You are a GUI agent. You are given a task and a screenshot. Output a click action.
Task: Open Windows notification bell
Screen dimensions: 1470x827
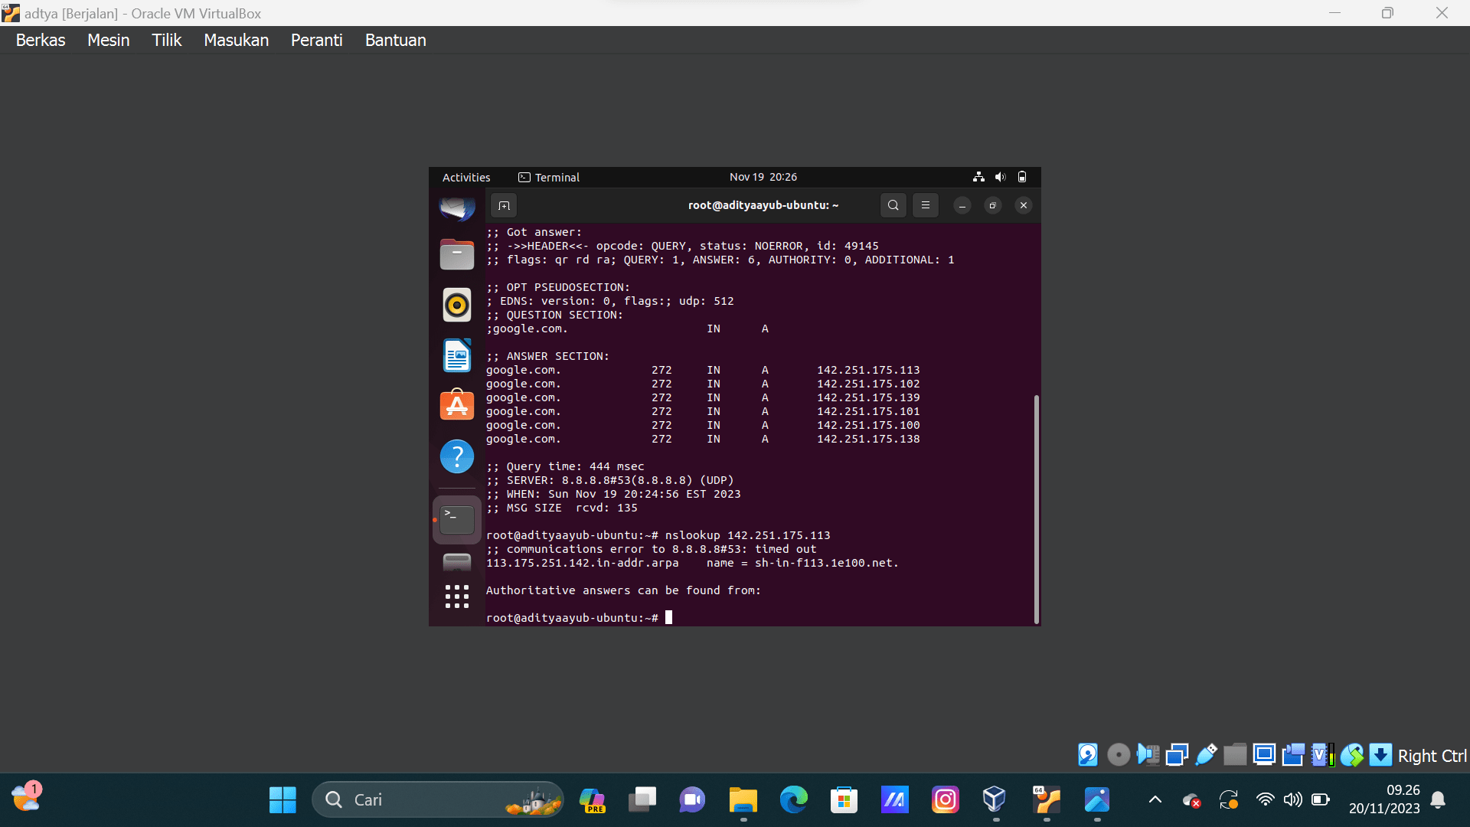(1438, 800)
